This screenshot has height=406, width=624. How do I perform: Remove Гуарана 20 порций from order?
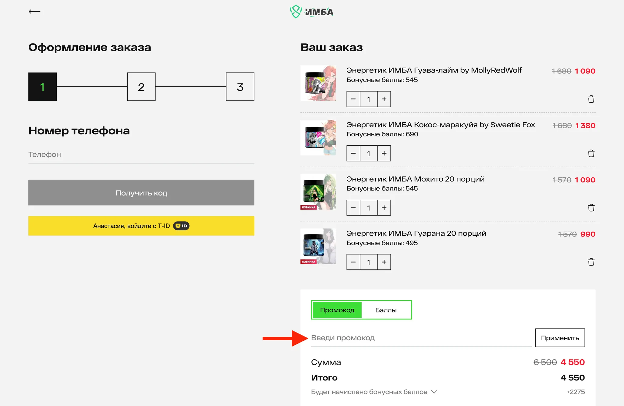coord(591,262)
